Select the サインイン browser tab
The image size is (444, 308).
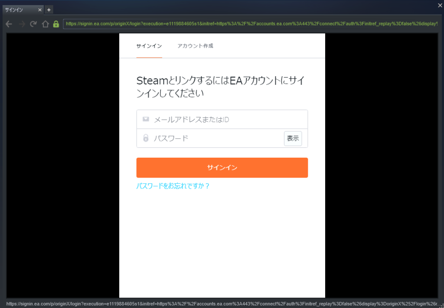23,10
